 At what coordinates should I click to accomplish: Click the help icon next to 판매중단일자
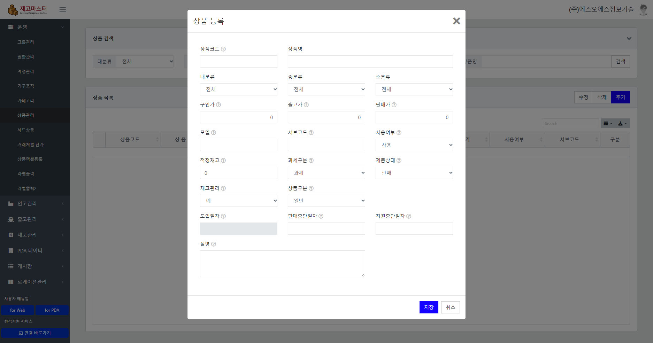[321, 216]
